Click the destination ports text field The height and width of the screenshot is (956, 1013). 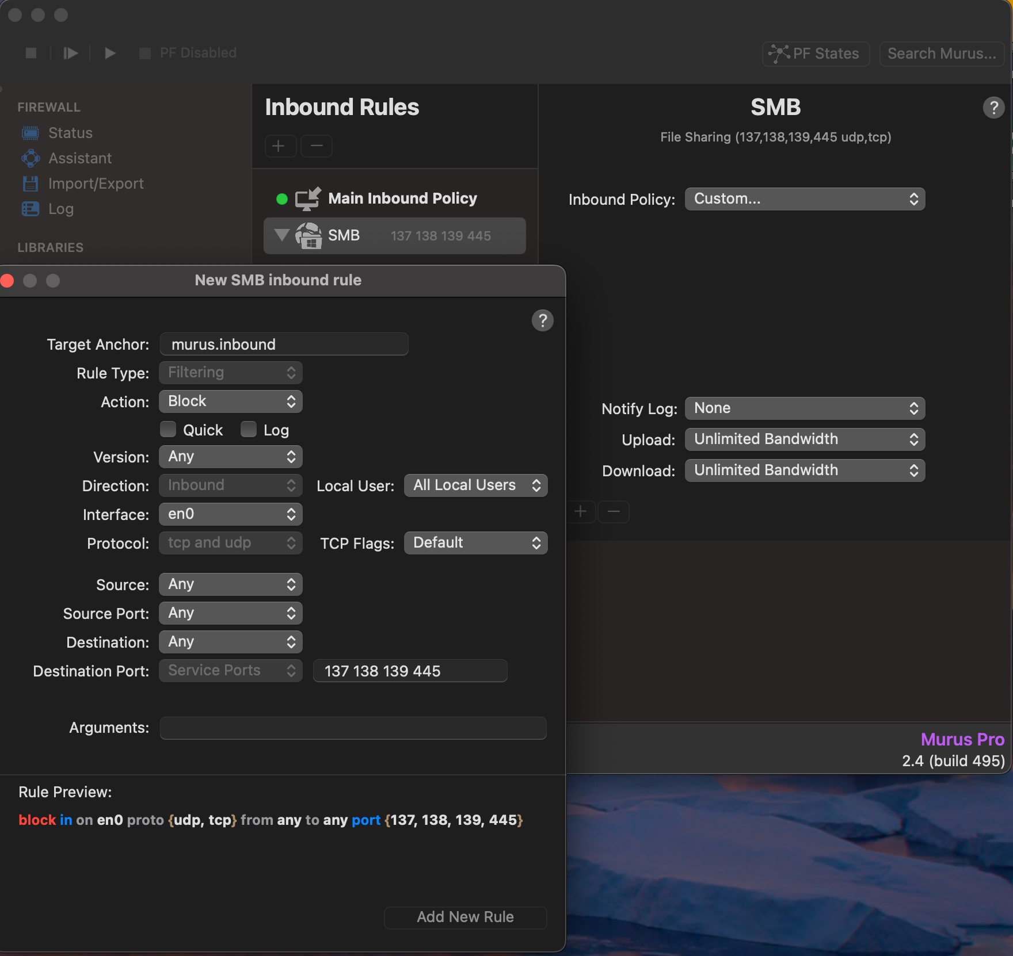pyautogui.click(x=410, y=671)
